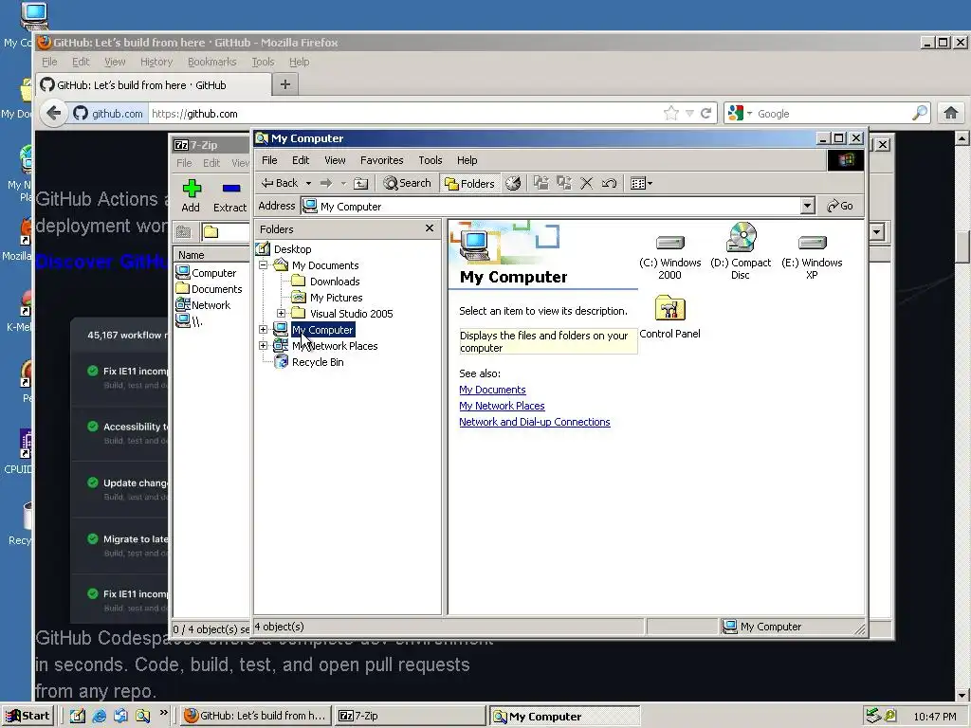Select Documents in the 7-Zip list
Image resolution: width=971 pixels, height=728 pixels.
216,289
